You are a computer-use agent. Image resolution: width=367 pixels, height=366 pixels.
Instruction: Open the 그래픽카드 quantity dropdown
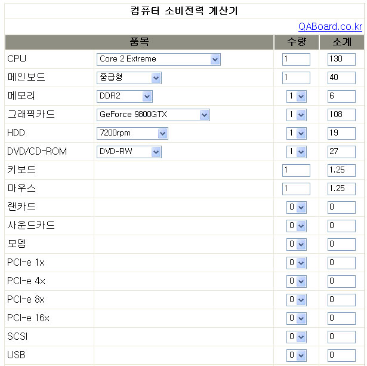coord(297,115)
